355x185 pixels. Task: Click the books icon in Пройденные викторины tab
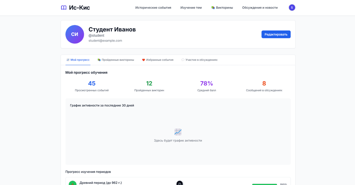click(99, 60)
